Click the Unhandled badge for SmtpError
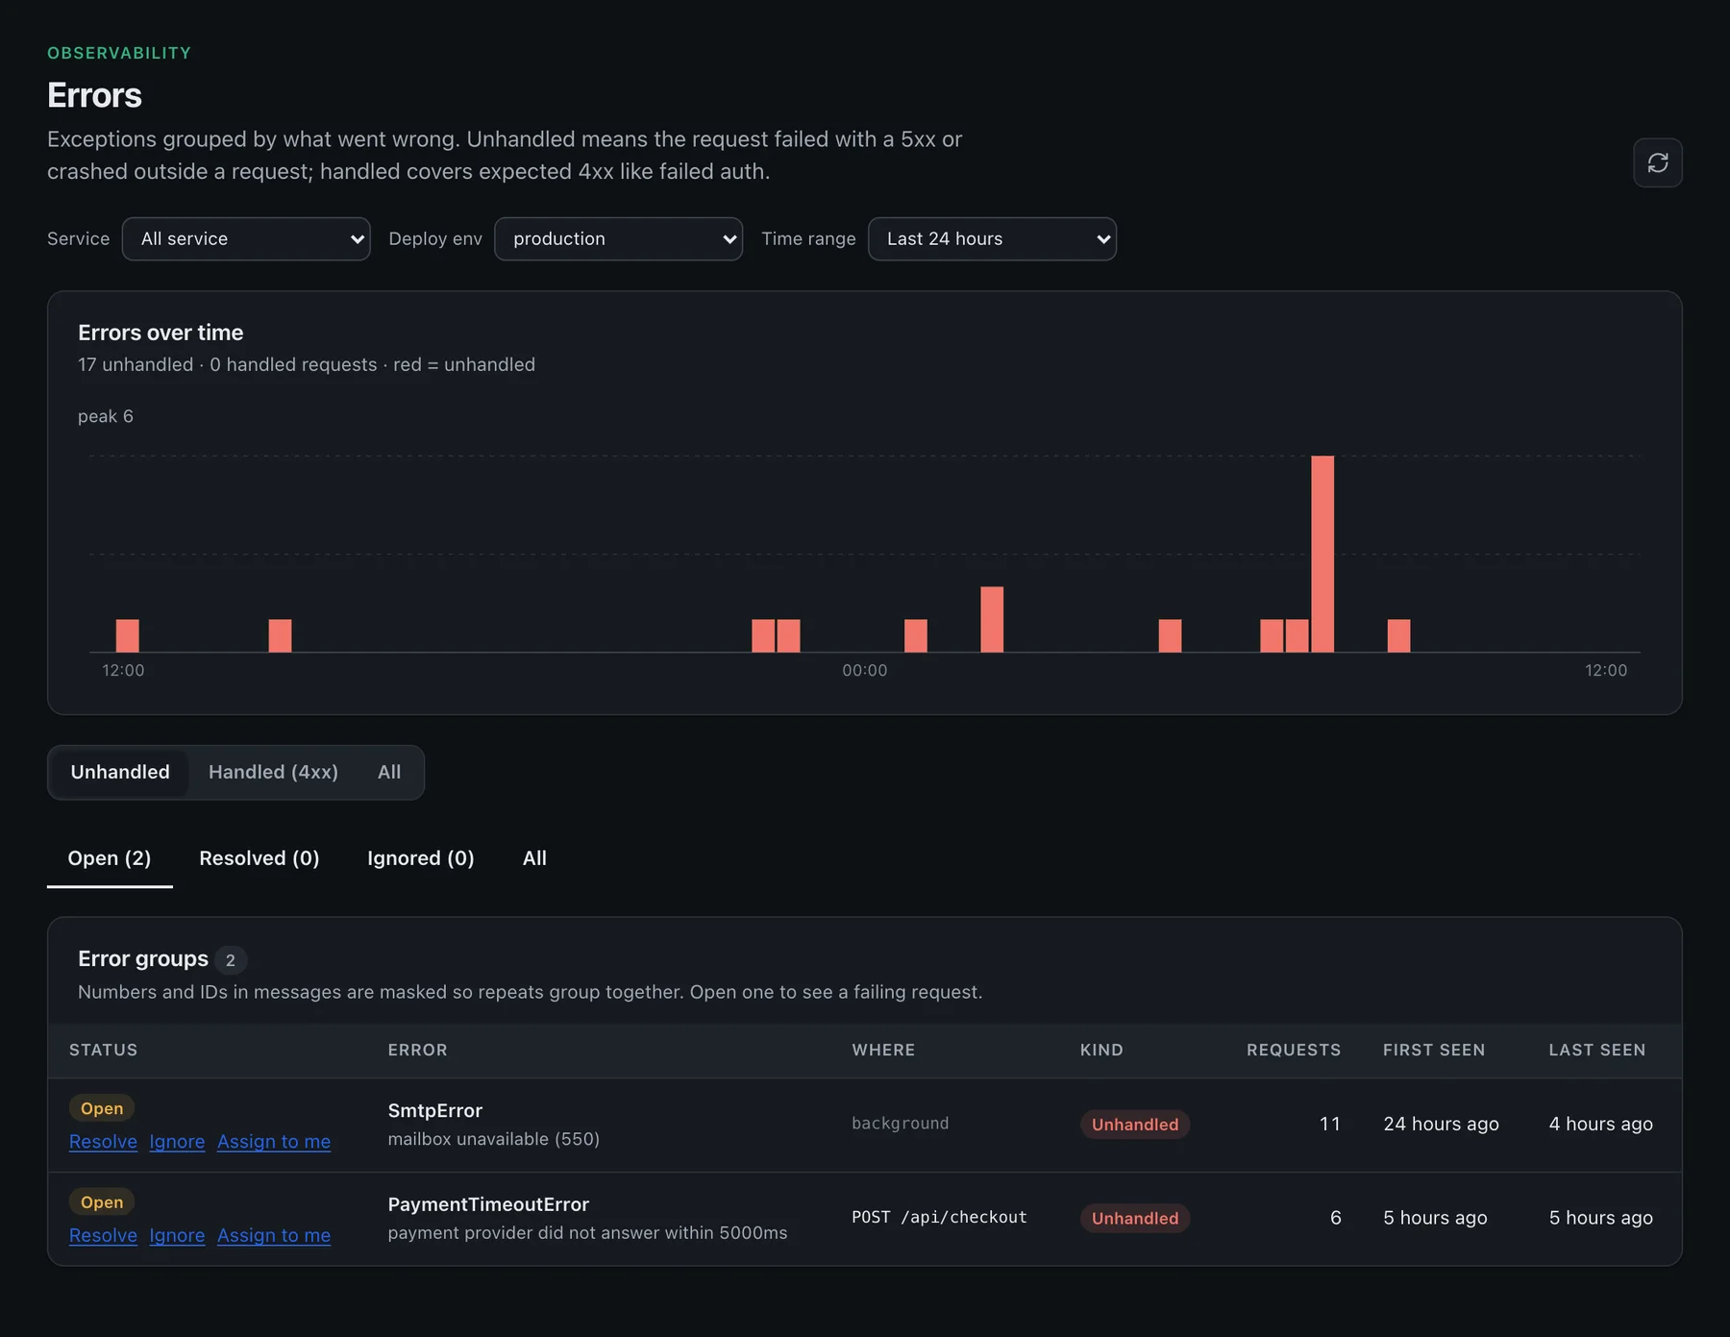1730x1337 pixels. [x=1134, y=1124]
